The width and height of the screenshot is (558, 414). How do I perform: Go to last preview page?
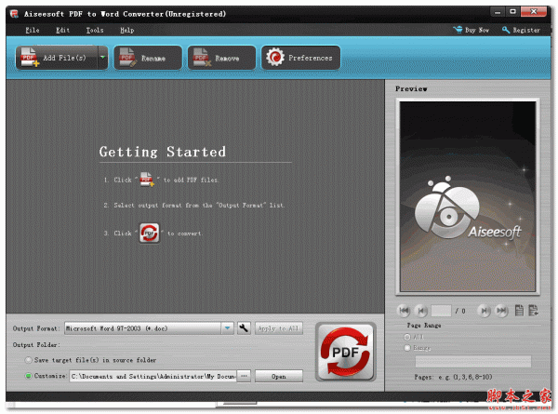[502, 311]
